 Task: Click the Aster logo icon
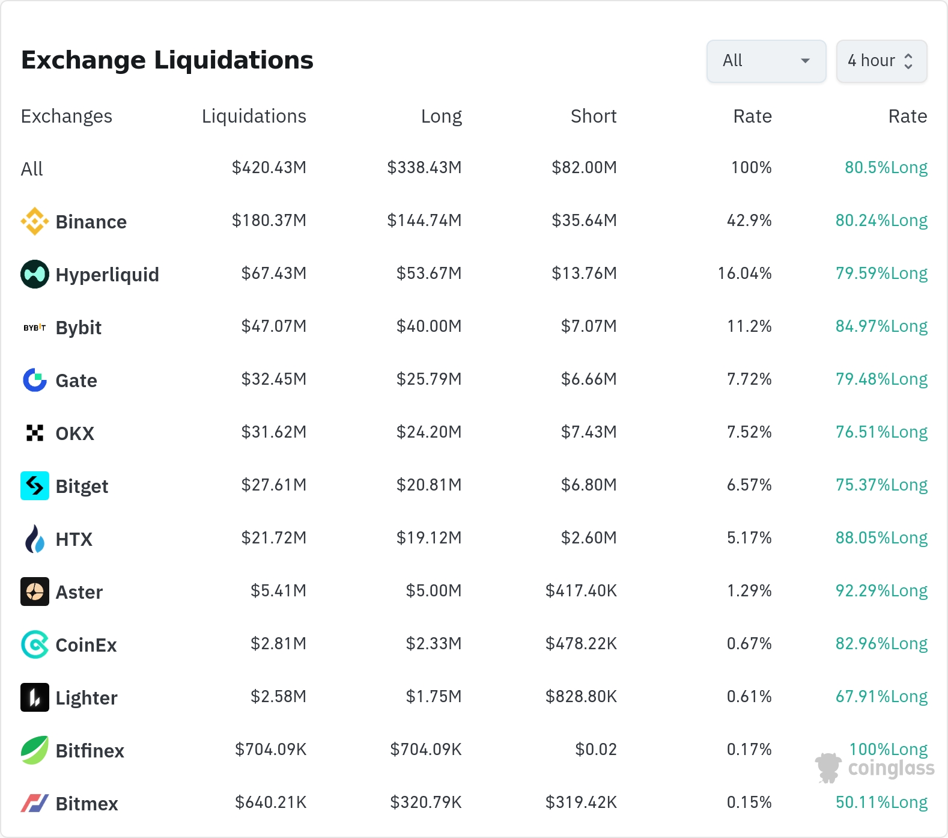point(35,592)
